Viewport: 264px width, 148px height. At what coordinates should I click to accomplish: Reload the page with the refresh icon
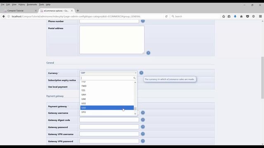[166, 16]
